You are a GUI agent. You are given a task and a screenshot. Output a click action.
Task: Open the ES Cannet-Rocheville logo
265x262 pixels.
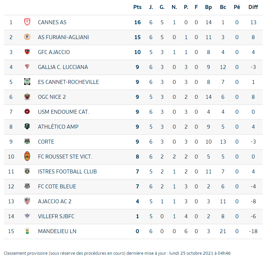click(27, 82)
